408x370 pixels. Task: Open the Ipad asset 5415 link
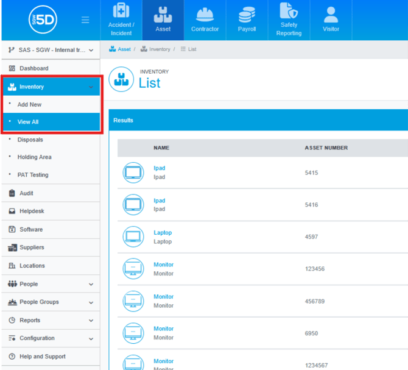coord(159,168)
